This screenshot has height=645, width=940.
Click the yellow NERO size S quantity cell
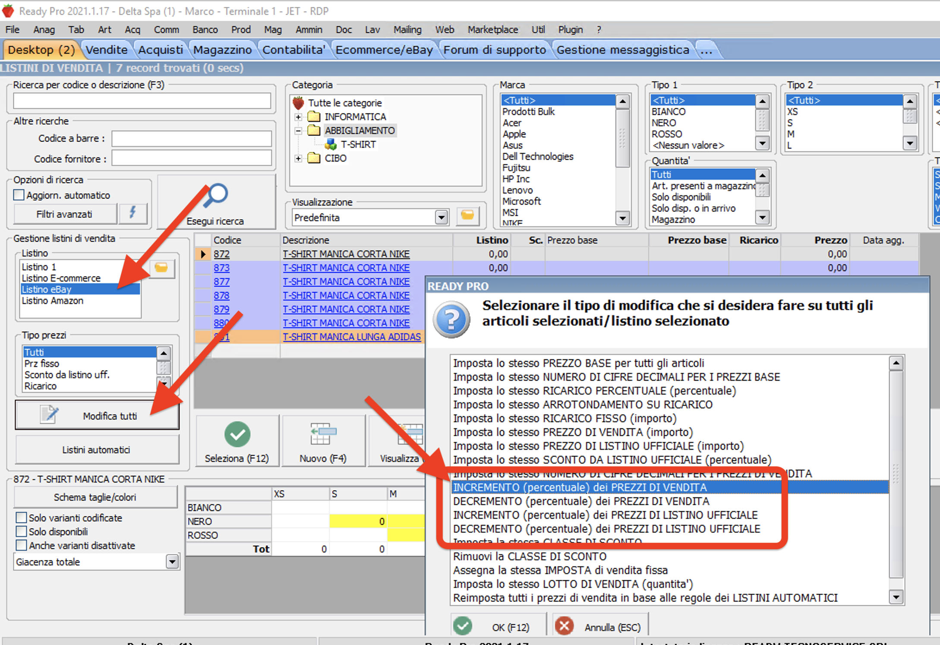pos(358,521)
